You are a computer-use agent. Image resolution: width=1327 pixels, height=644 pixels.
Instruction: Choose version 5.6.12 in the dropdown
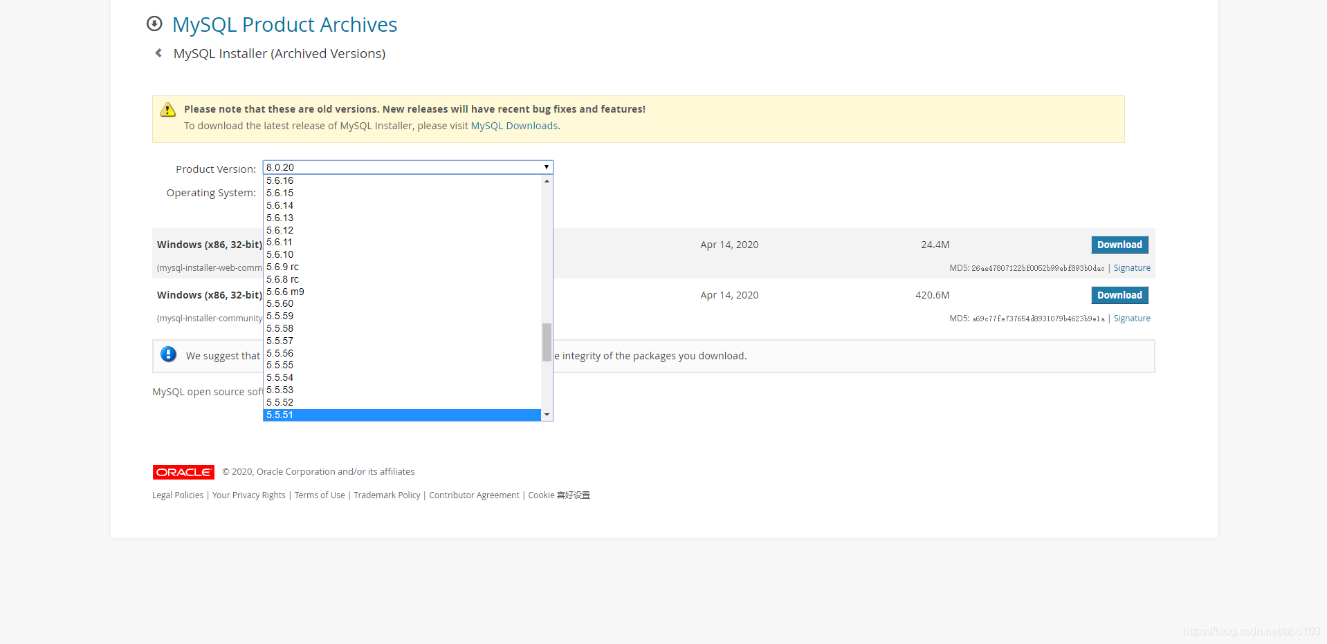click(402, 231)
